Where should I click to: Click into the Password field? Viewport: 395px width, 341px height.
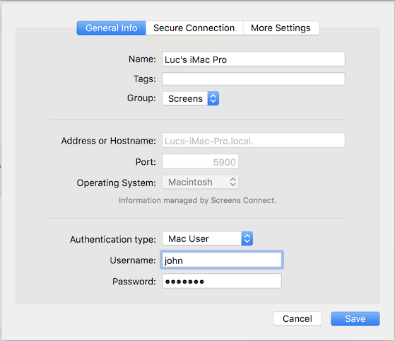222,281
